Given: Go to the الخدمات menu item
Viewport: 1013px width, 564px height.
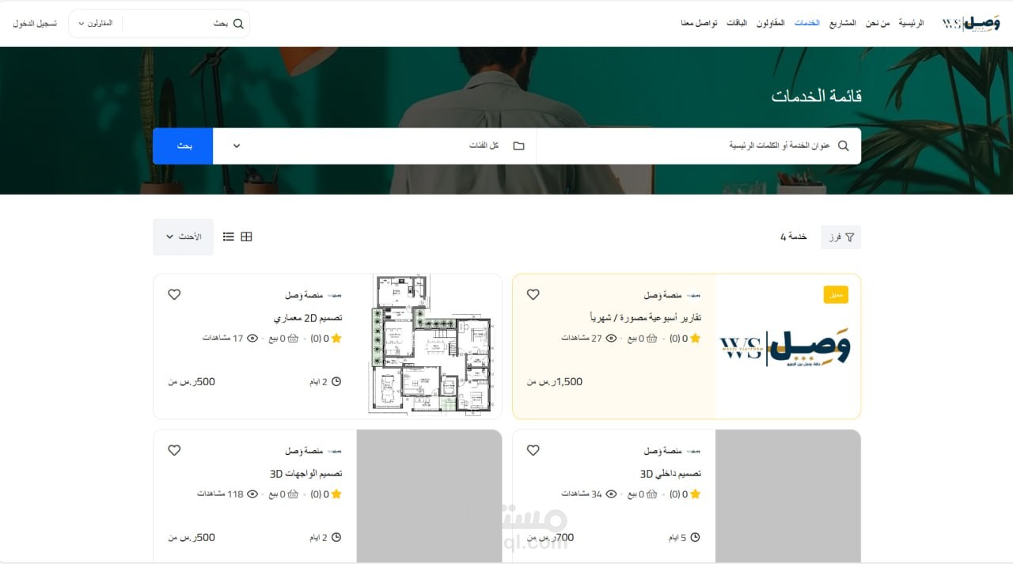Looking at the screenshot, I should click(807, 23).
